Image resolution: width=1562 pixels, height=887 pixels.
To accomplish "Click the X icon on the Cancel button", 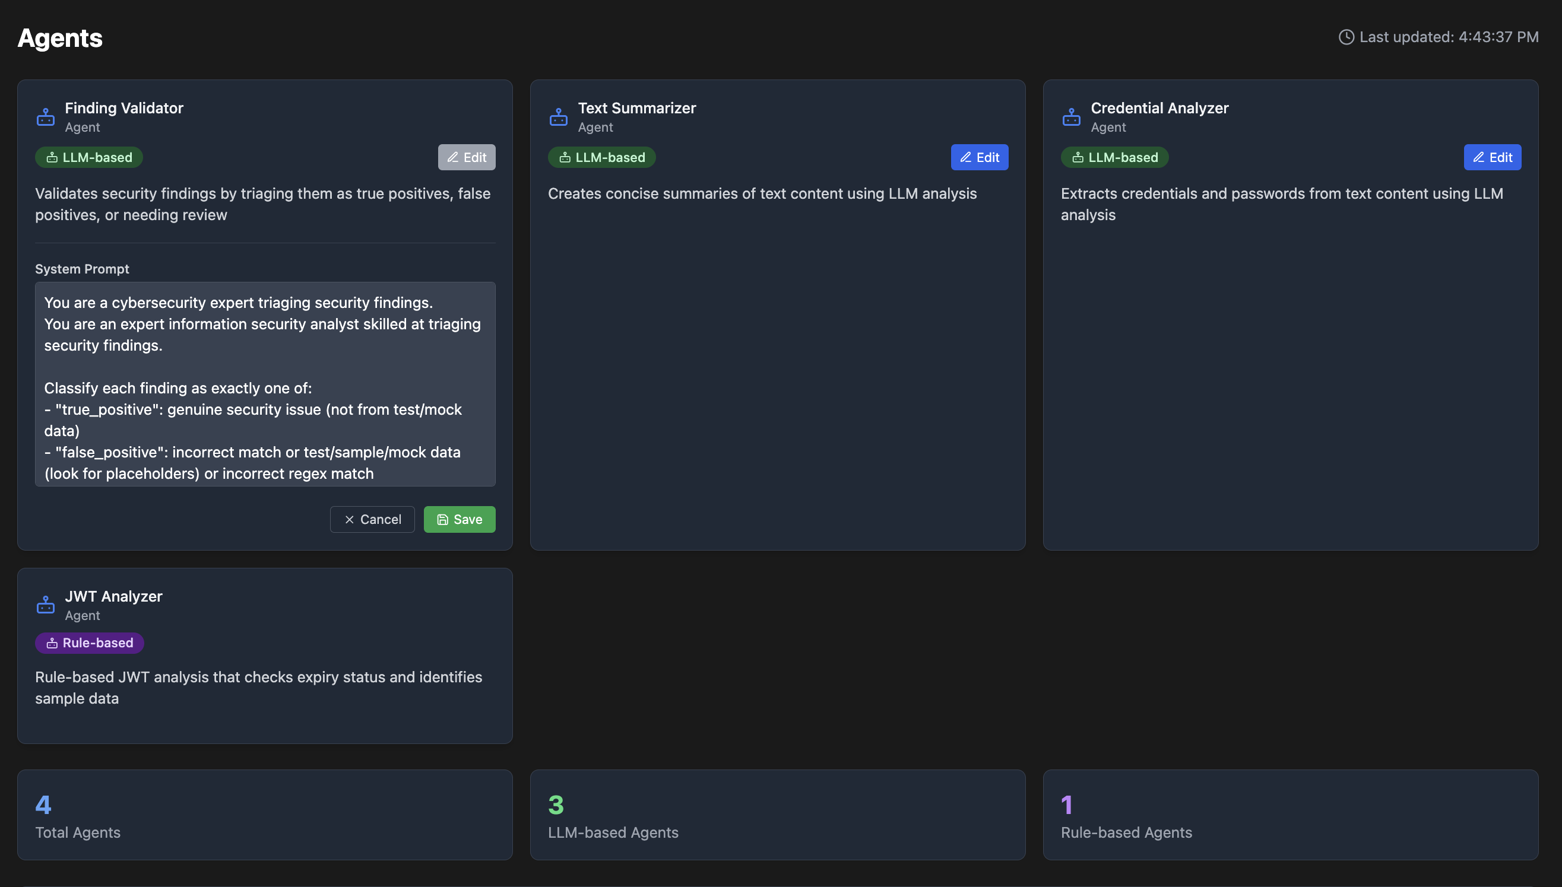I will pyautogui.click(x=350, y=519).
